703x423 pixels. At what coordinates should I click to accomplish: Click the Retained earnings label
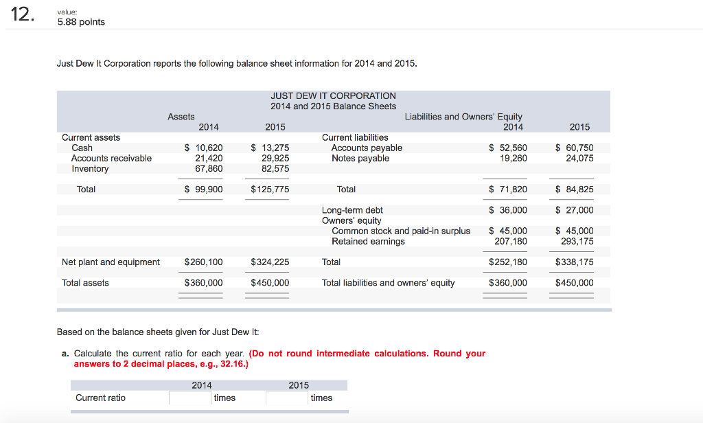[x=368, y=241]
